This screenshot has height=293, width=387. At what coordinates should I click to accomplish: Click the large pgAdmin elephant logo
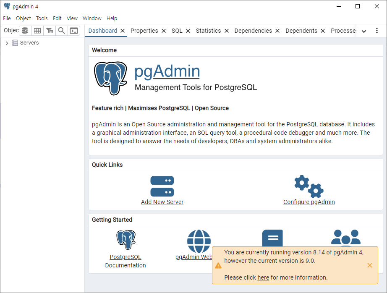pyautogui.click(x=110, y=78)
